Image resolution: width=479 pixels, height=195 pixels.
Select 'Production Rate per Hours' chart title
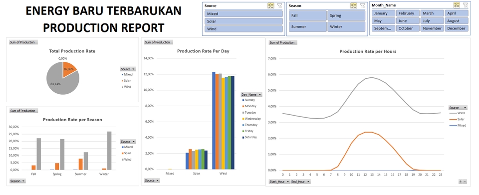[x=368, y=51]
